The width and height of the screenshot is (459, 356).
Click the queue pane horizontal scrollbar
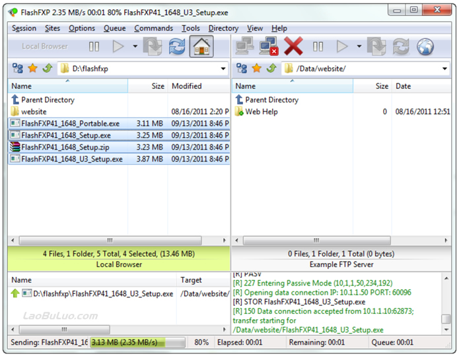click(65, 330)
